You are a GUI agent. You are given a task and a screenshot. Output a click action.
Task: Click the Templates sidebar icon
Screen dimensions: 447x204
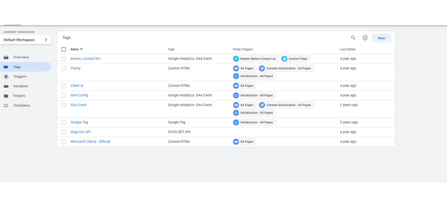(x=6, y=105)
